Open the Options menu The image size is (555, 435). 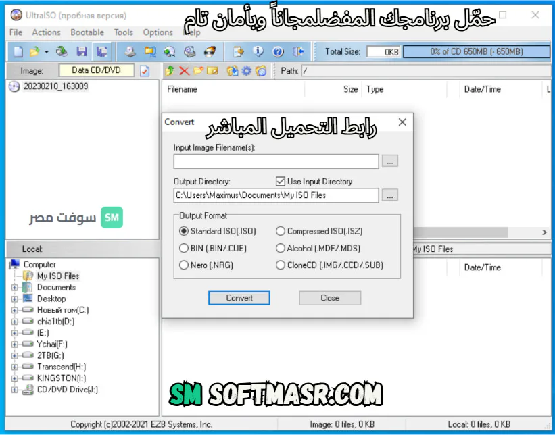[158, 32]
